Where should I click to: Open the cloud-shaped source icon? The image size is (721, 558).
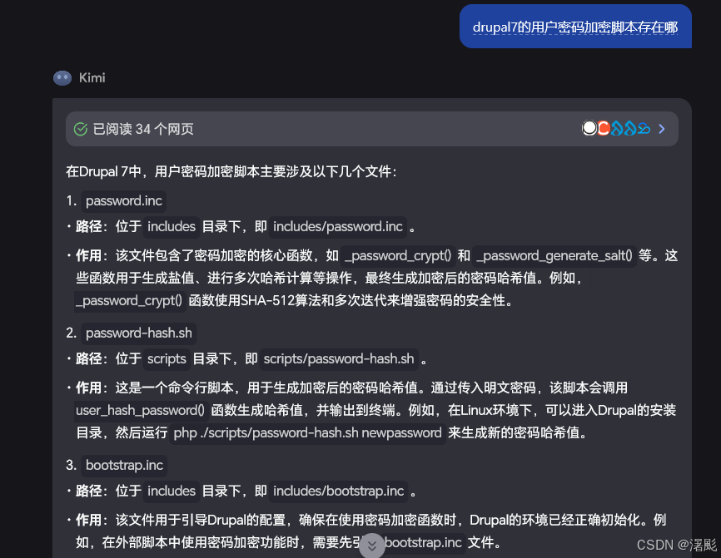point(644,129)
